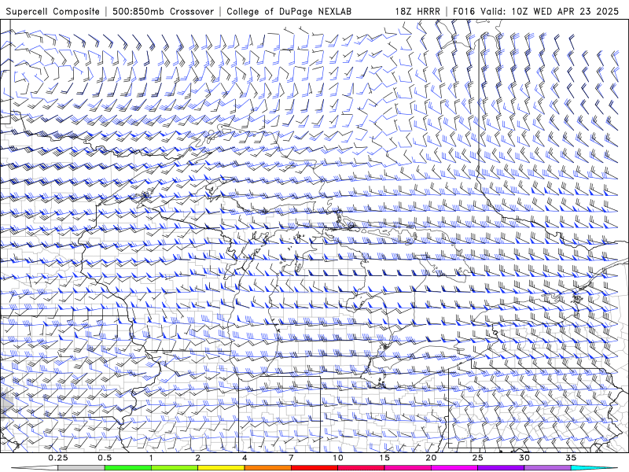Click the legend value 10
This screenshot has width=629, height=472.
tap(338, 458)
